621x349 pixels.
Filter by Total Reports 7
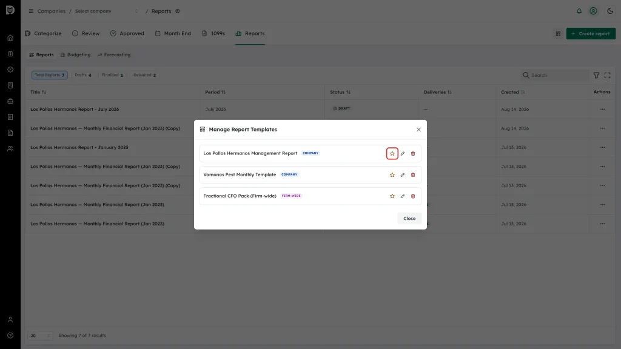click(50, 75)
